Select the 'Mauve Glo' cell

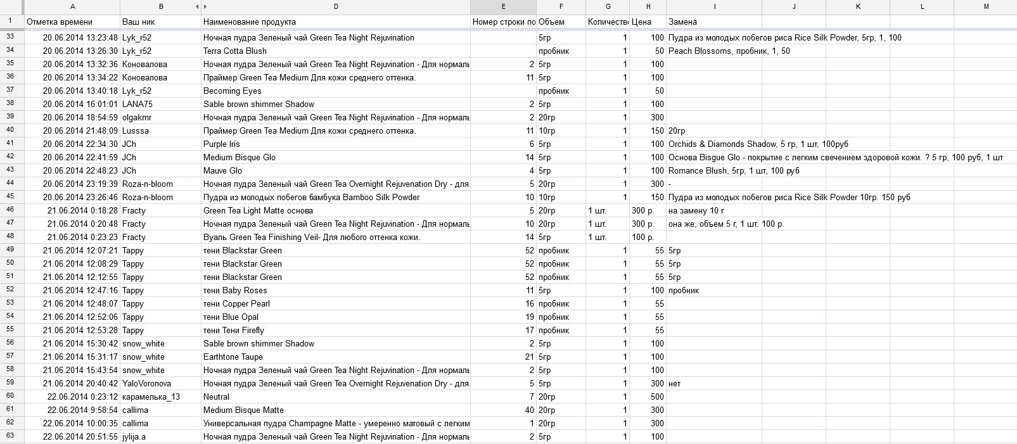coord(336,170)
